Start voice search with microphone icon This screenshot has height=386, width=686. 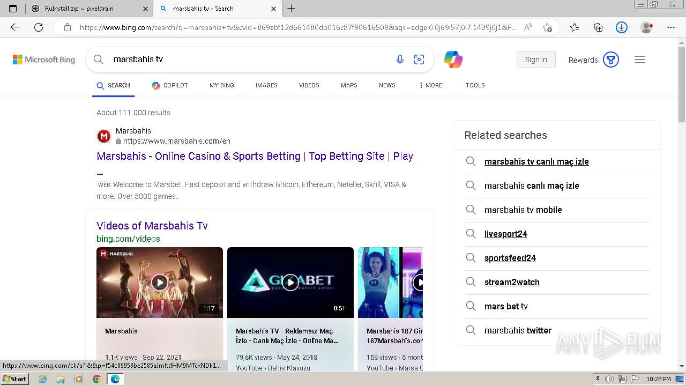pyautogui.click(x=400, y=60)
